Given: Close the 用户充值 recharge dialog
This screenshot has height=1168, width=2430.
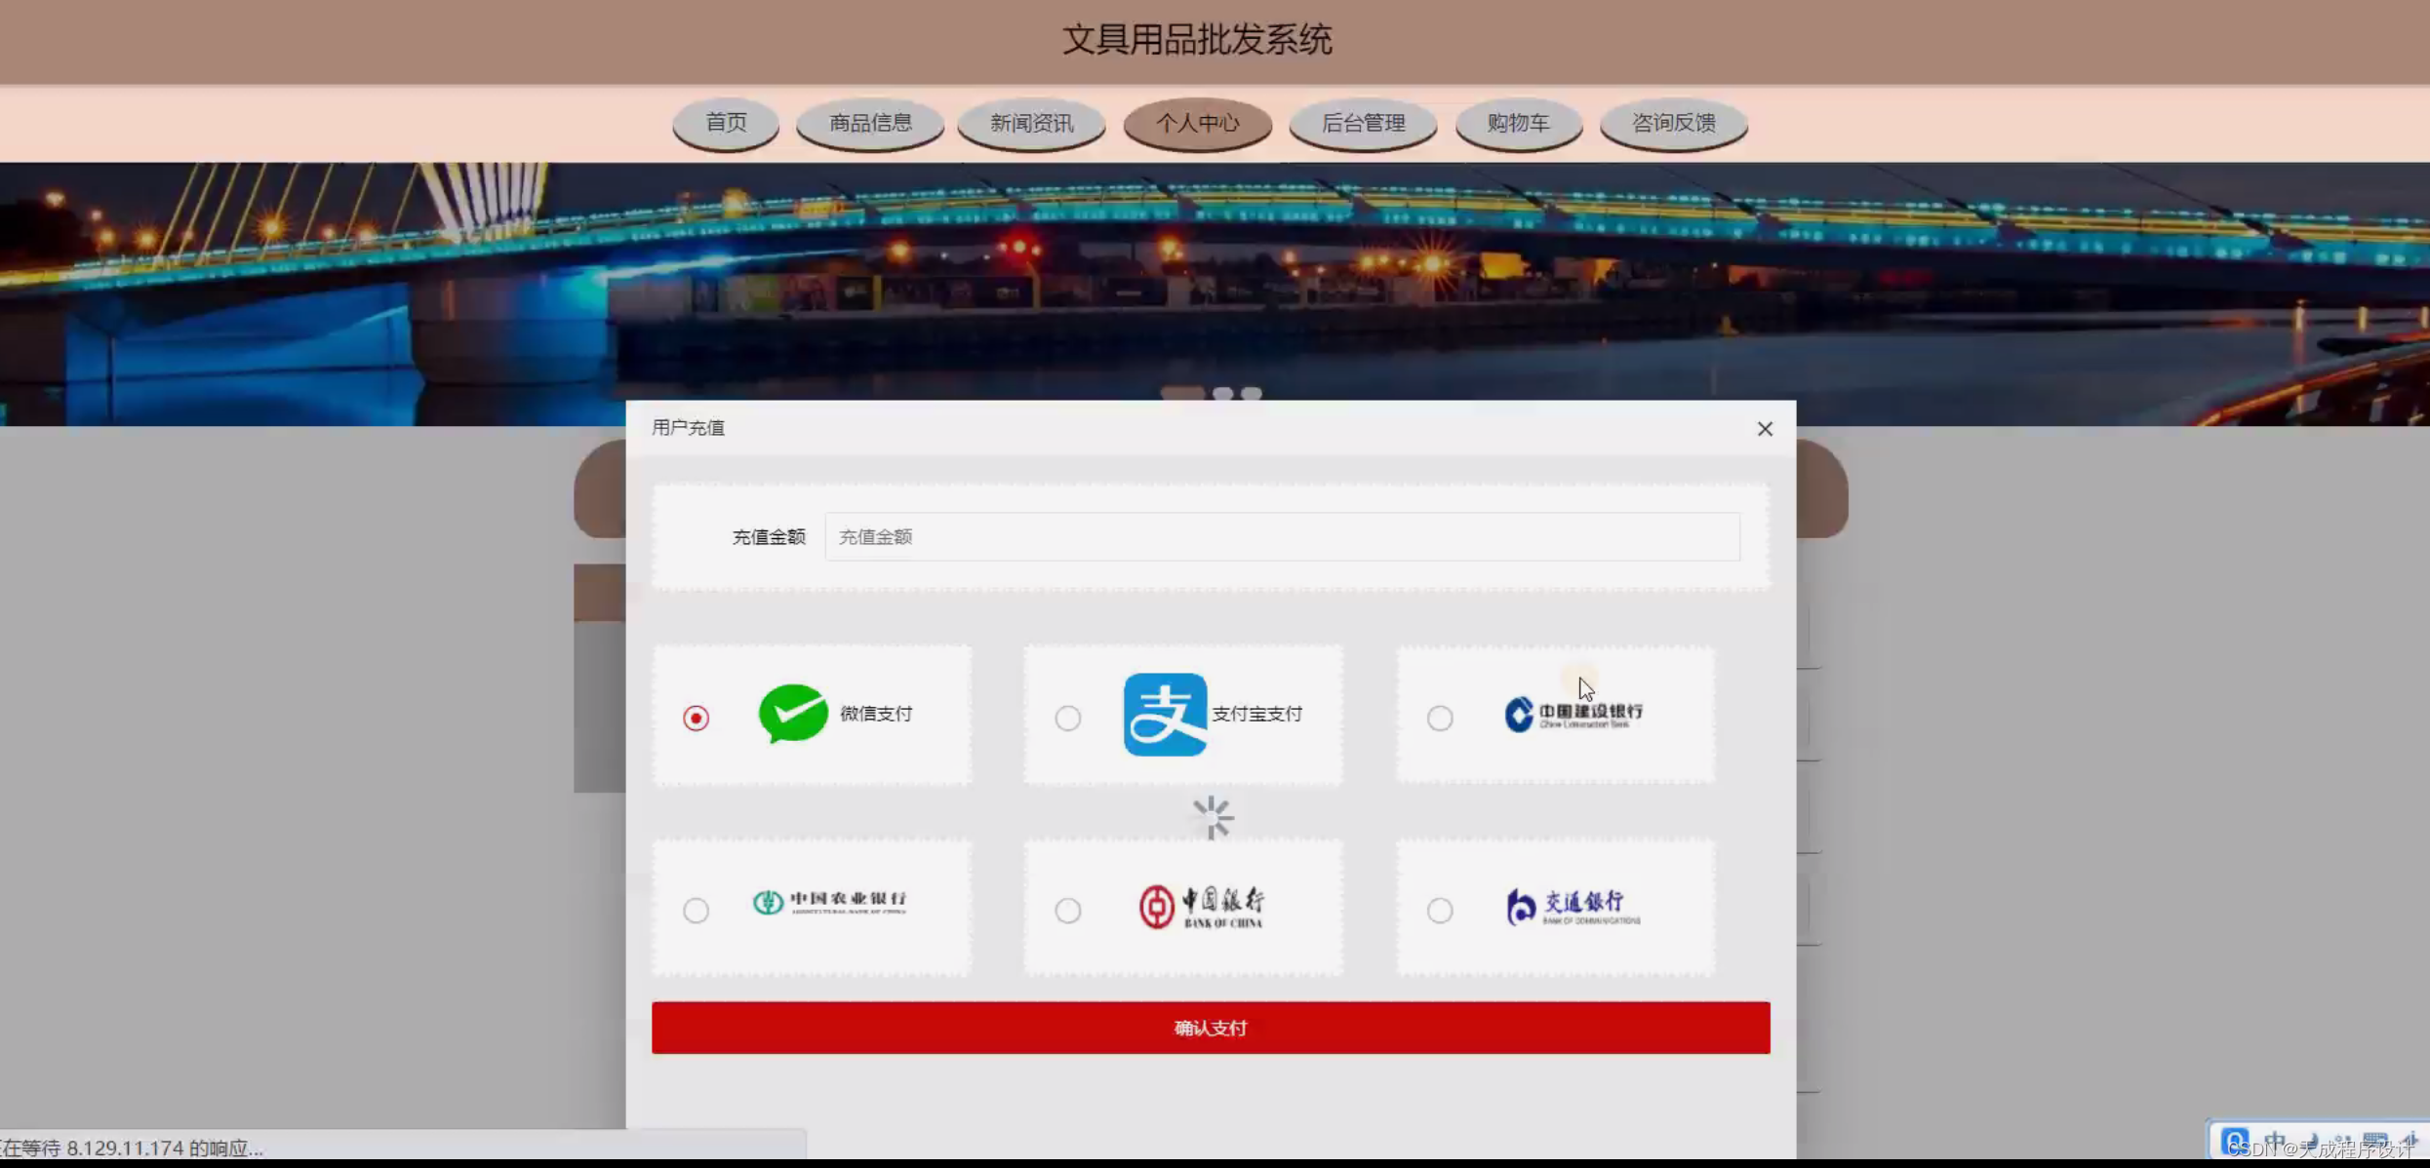Looking at the screenshot, I should tap(1764, 428).
